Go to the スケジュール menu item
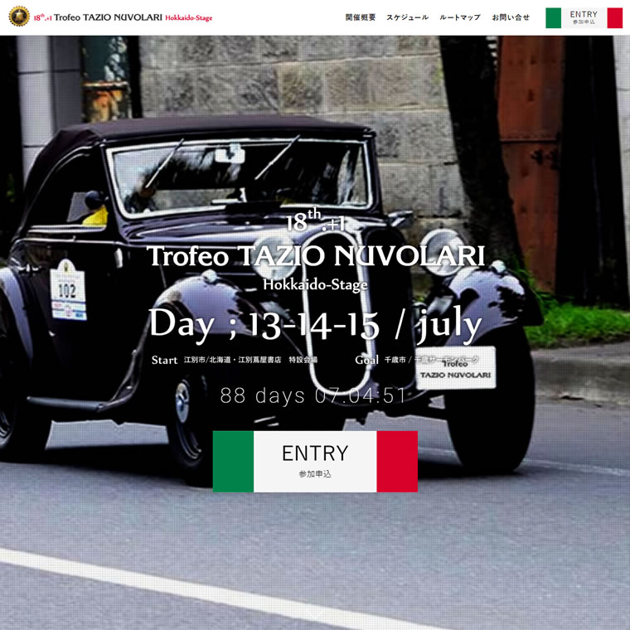This screenshot has height=630, width=630. [x=407, y=17]
